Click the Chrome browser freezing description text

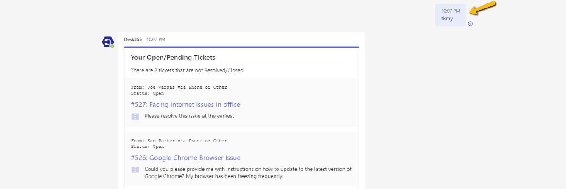pyautogui.click(x=248, y=172)
